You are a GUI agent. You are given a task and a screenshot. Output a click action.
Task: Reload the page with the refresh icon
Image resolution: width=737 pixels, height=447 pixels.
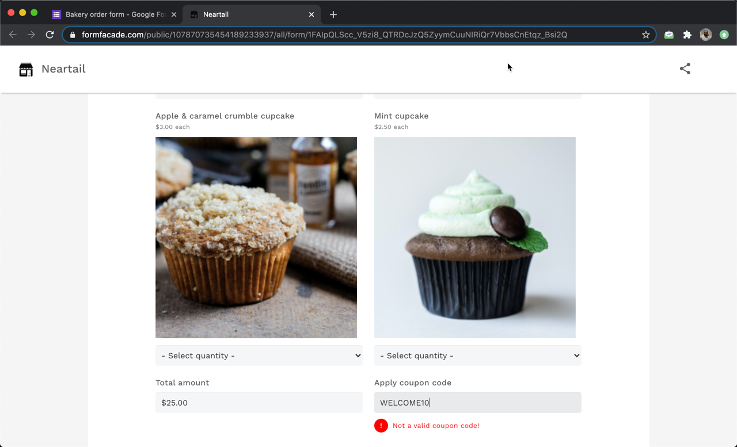(x=50, y=35)
